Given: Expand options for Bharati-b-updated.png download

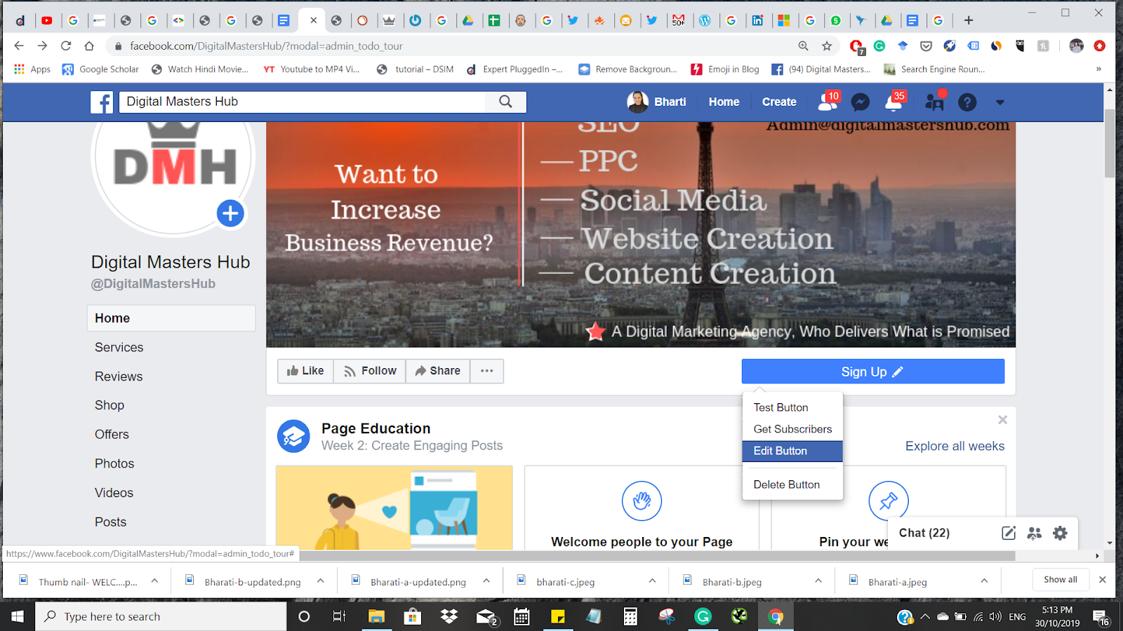Looking at the screenshot, I should (x=320, y=581).
